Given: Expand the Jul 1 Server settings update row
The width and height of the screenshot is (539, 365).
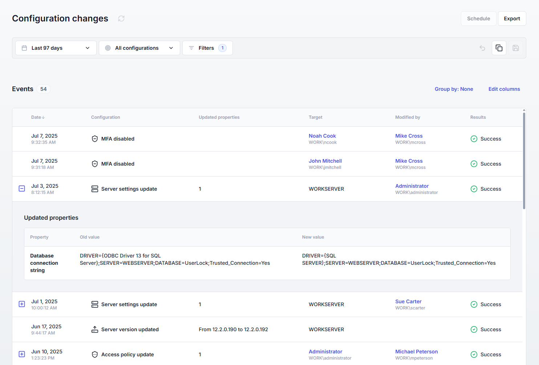Looking at the screenshot, I should tap(21, 304).
